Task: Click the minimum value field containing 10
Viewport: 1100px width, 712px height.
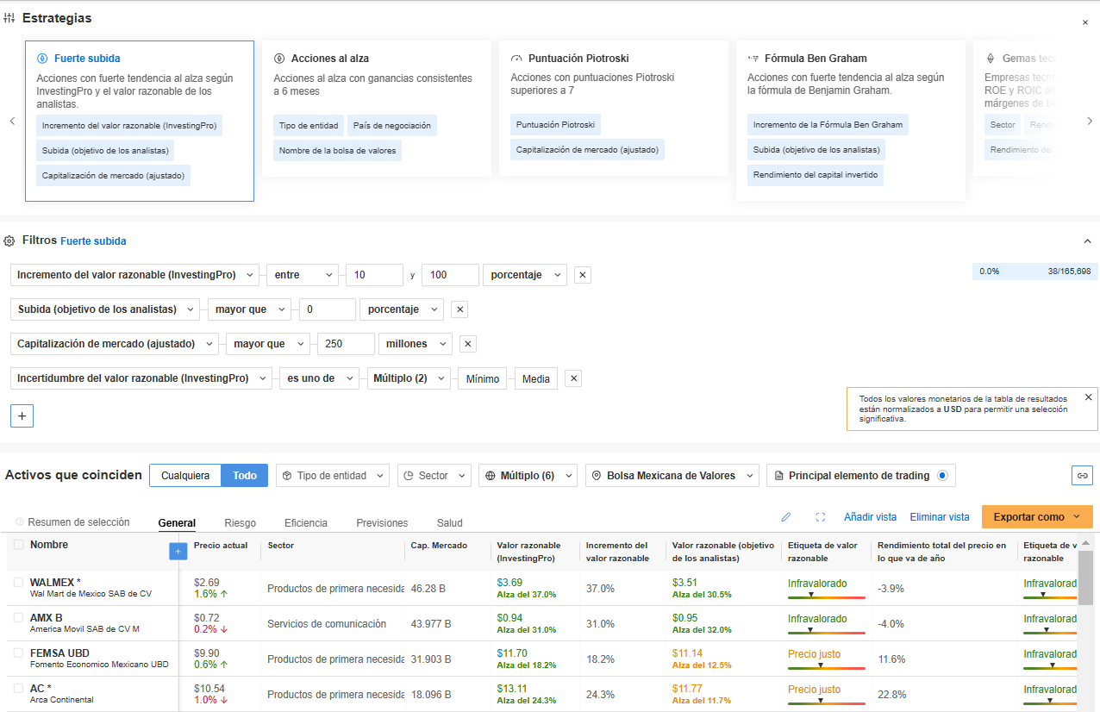Action: pos(374,275)
